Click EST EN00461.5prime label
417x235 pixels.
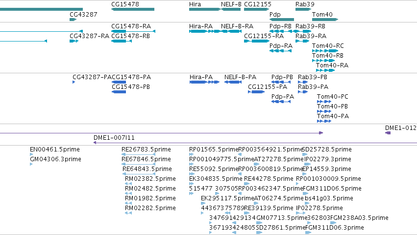pyautogui.click(x=55, y=150)
